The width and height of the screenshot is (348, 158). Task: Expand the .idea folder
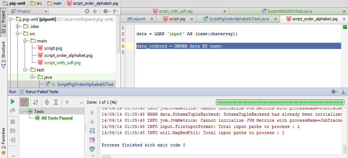coord(17,26)
